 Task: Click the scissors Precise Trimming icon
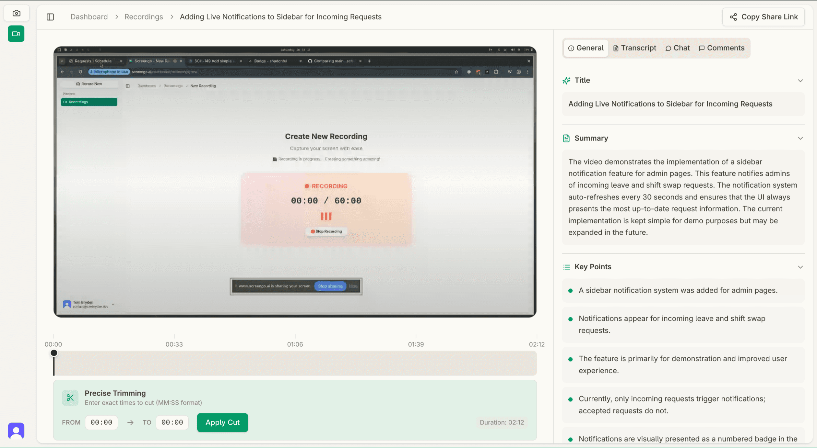[x=70, y=398]
